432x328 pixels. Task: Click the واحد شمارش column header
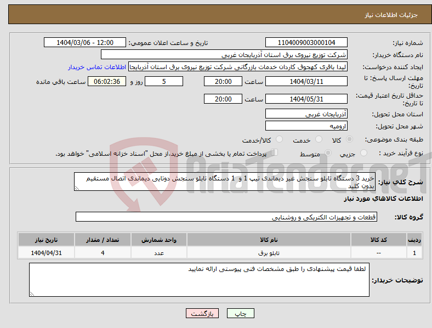click(159, 240)
